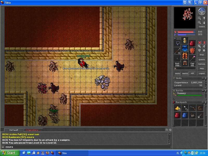The image size is (208, 156).
Task: Select the amulet necklace slot
Action: (x=177, y=43)
